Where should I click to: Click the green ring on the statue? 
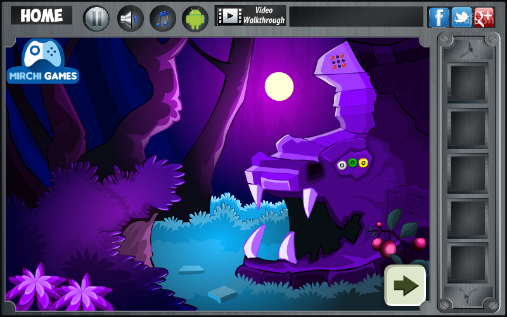click(352, 163)
